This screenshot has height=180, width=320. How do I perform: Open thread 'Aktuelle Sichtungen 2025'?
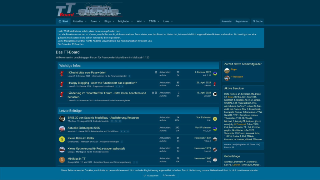click(84, 128)
